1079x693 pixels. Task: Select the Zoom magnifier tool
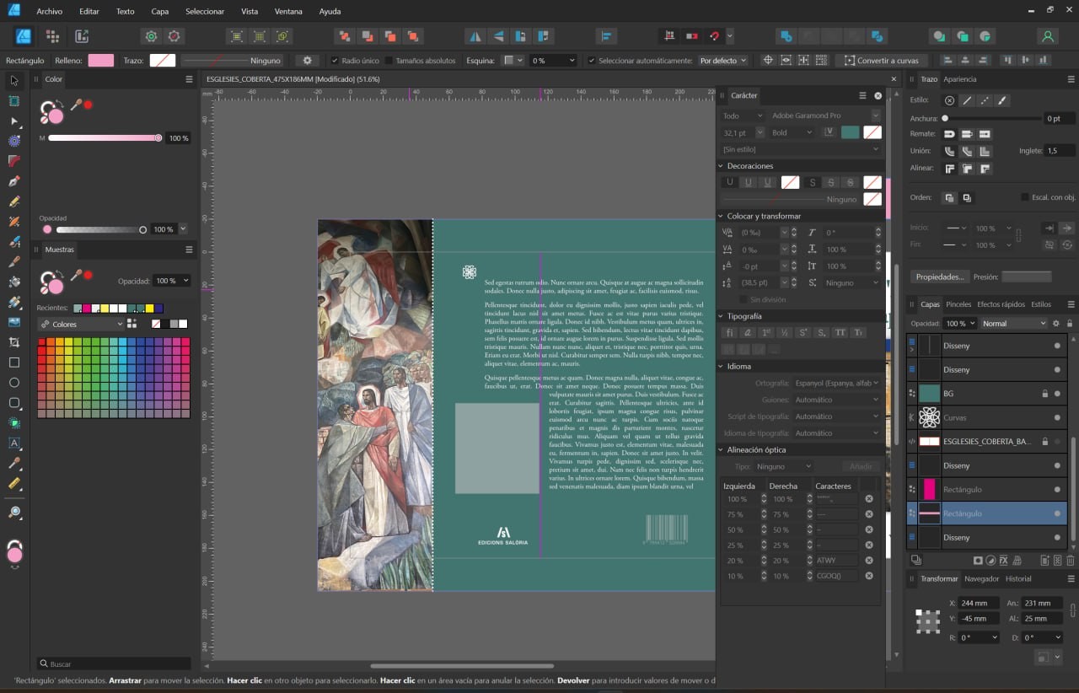(13, 512)
